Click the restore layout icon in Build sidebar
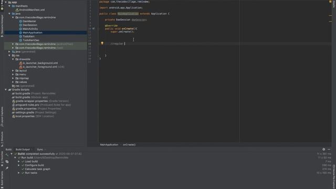Screen dimensions: 336x189 (7, 162)
